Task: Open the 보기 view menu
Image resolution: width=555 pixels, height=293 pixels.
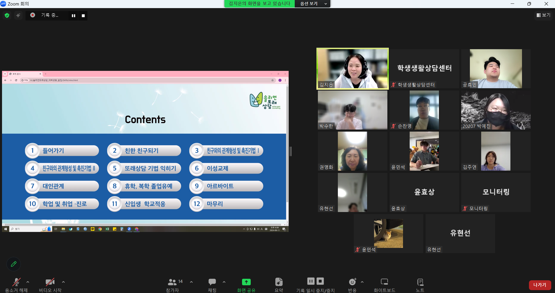Action: (544, 15)
